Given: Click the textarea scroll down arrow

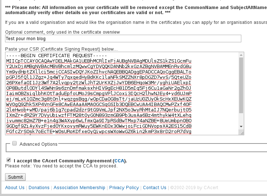Looking at the screenshot, I should pyautogui.click(x=241, y=127).
